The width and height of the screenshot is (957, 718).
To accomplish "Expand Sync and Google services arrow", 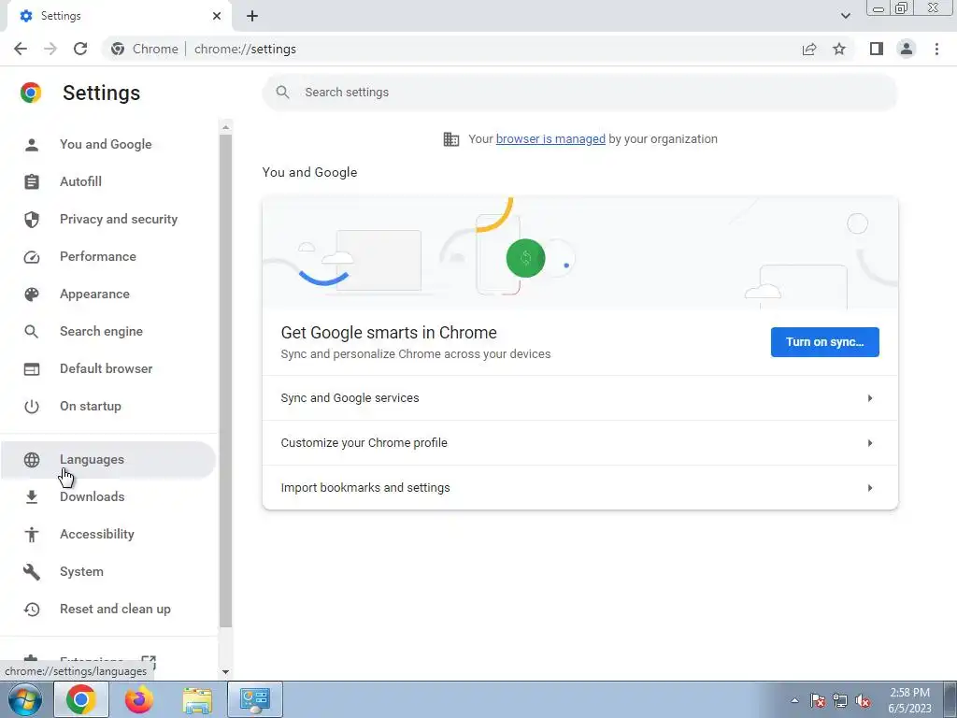I will (x=870, y=398).
